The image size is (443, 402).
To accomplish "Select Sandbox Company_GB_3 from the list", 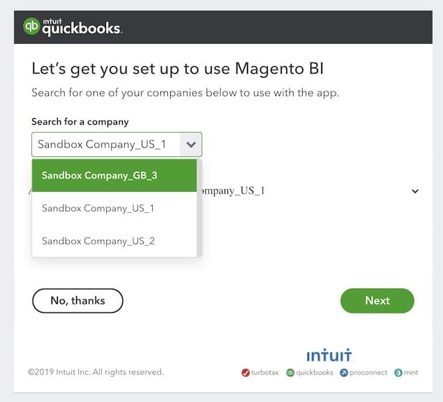I will coord(100,175).
